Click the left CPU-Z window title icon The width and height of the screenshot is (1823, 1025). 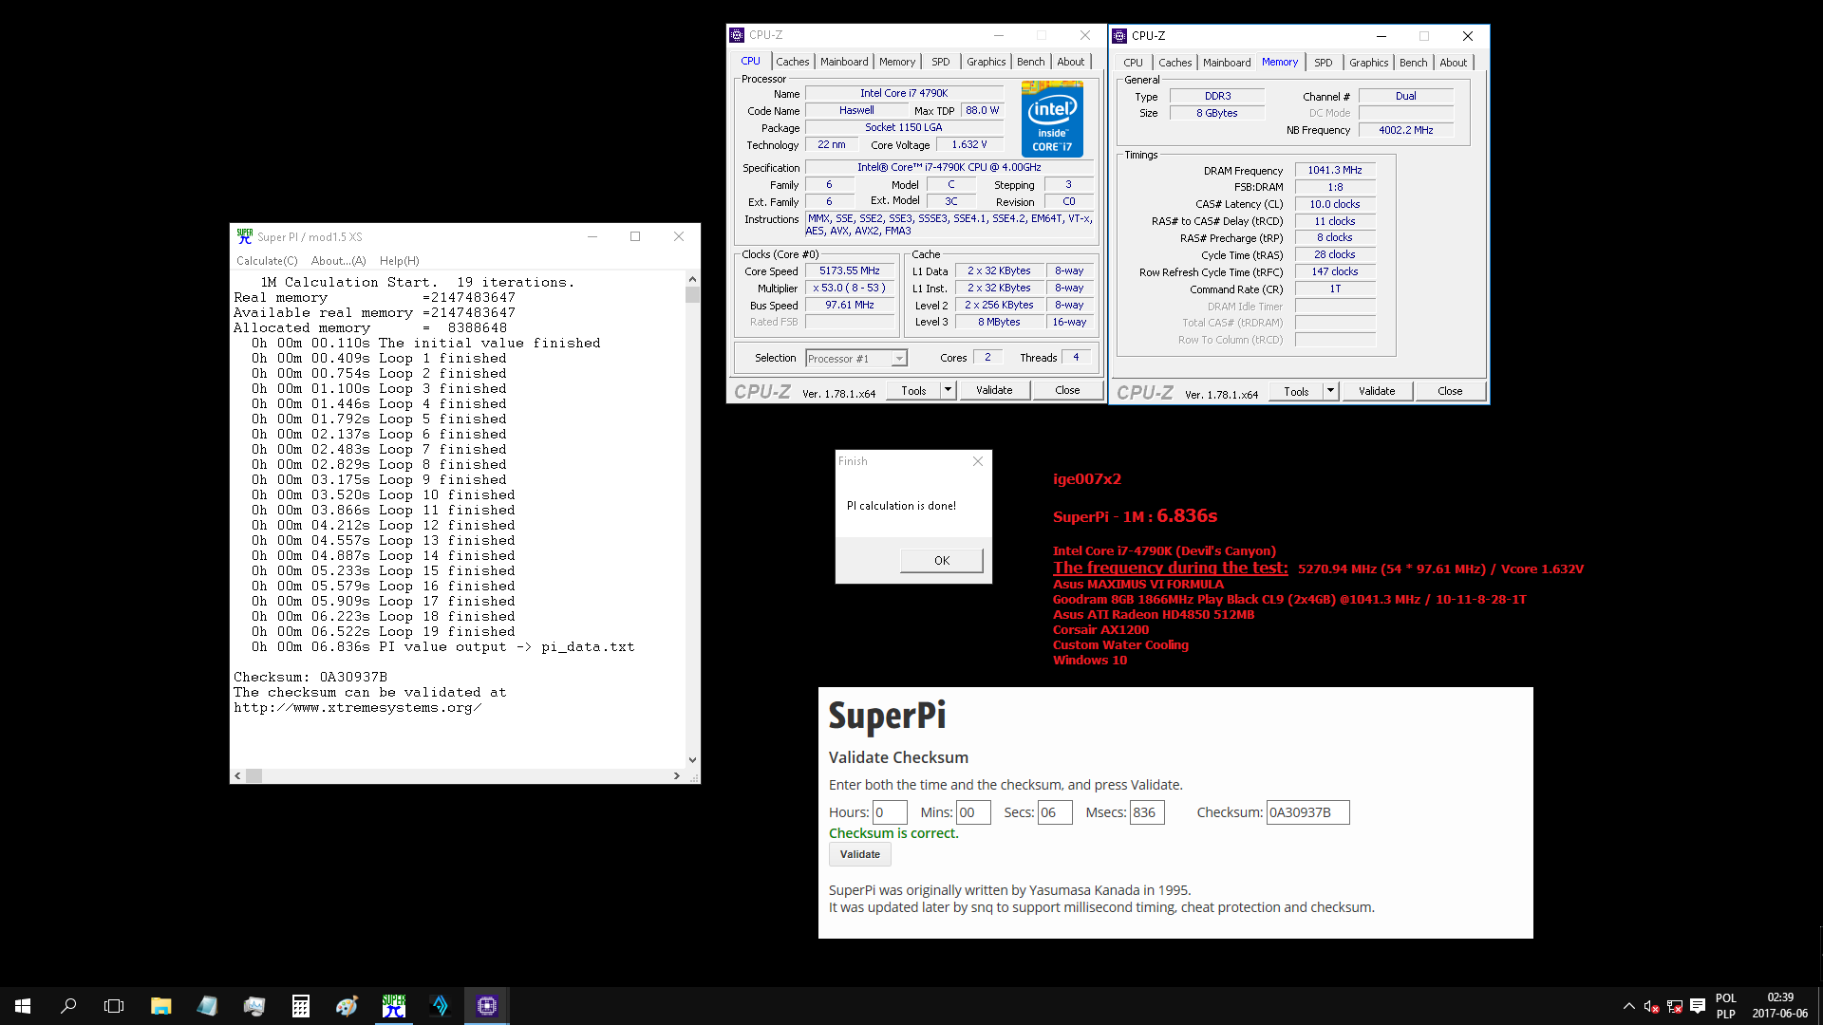point(737,35)
